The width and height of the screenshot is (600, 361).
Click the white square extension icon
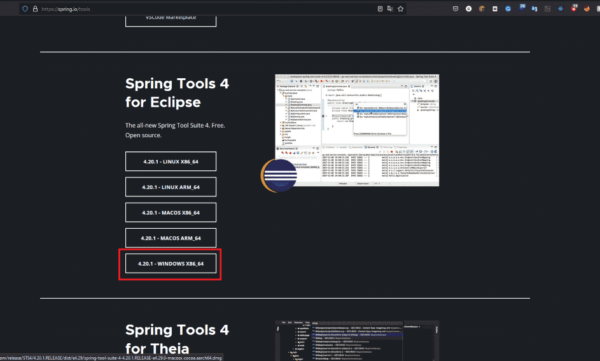[x=495, y=9]
